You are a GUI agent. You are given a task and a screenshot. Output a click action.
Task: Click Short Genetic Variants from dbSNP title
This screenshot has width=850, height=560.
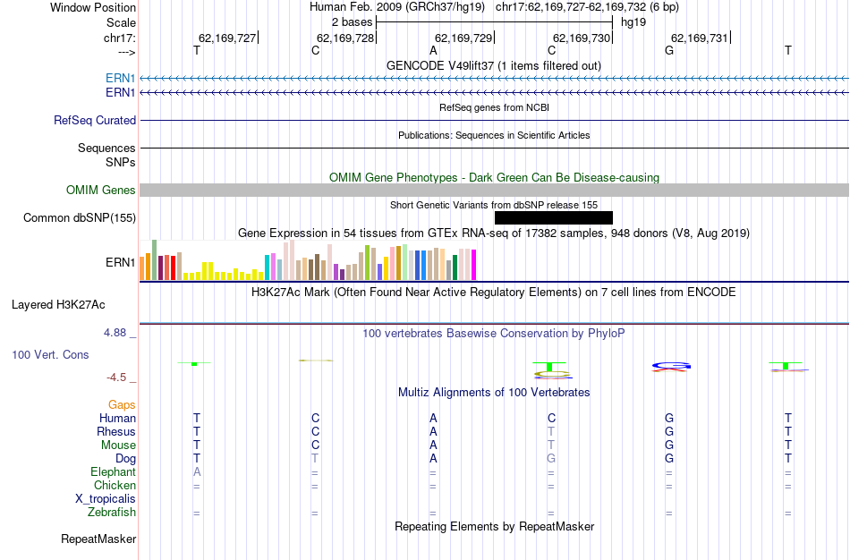coord(494,205)
